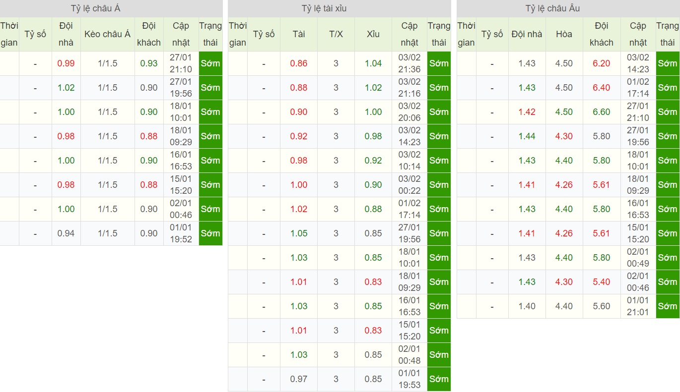Click the Sớm status beside 01/01 19:52
Image resolution: width=680 pixels, height=392 pixels.
[x=210, y=233]
